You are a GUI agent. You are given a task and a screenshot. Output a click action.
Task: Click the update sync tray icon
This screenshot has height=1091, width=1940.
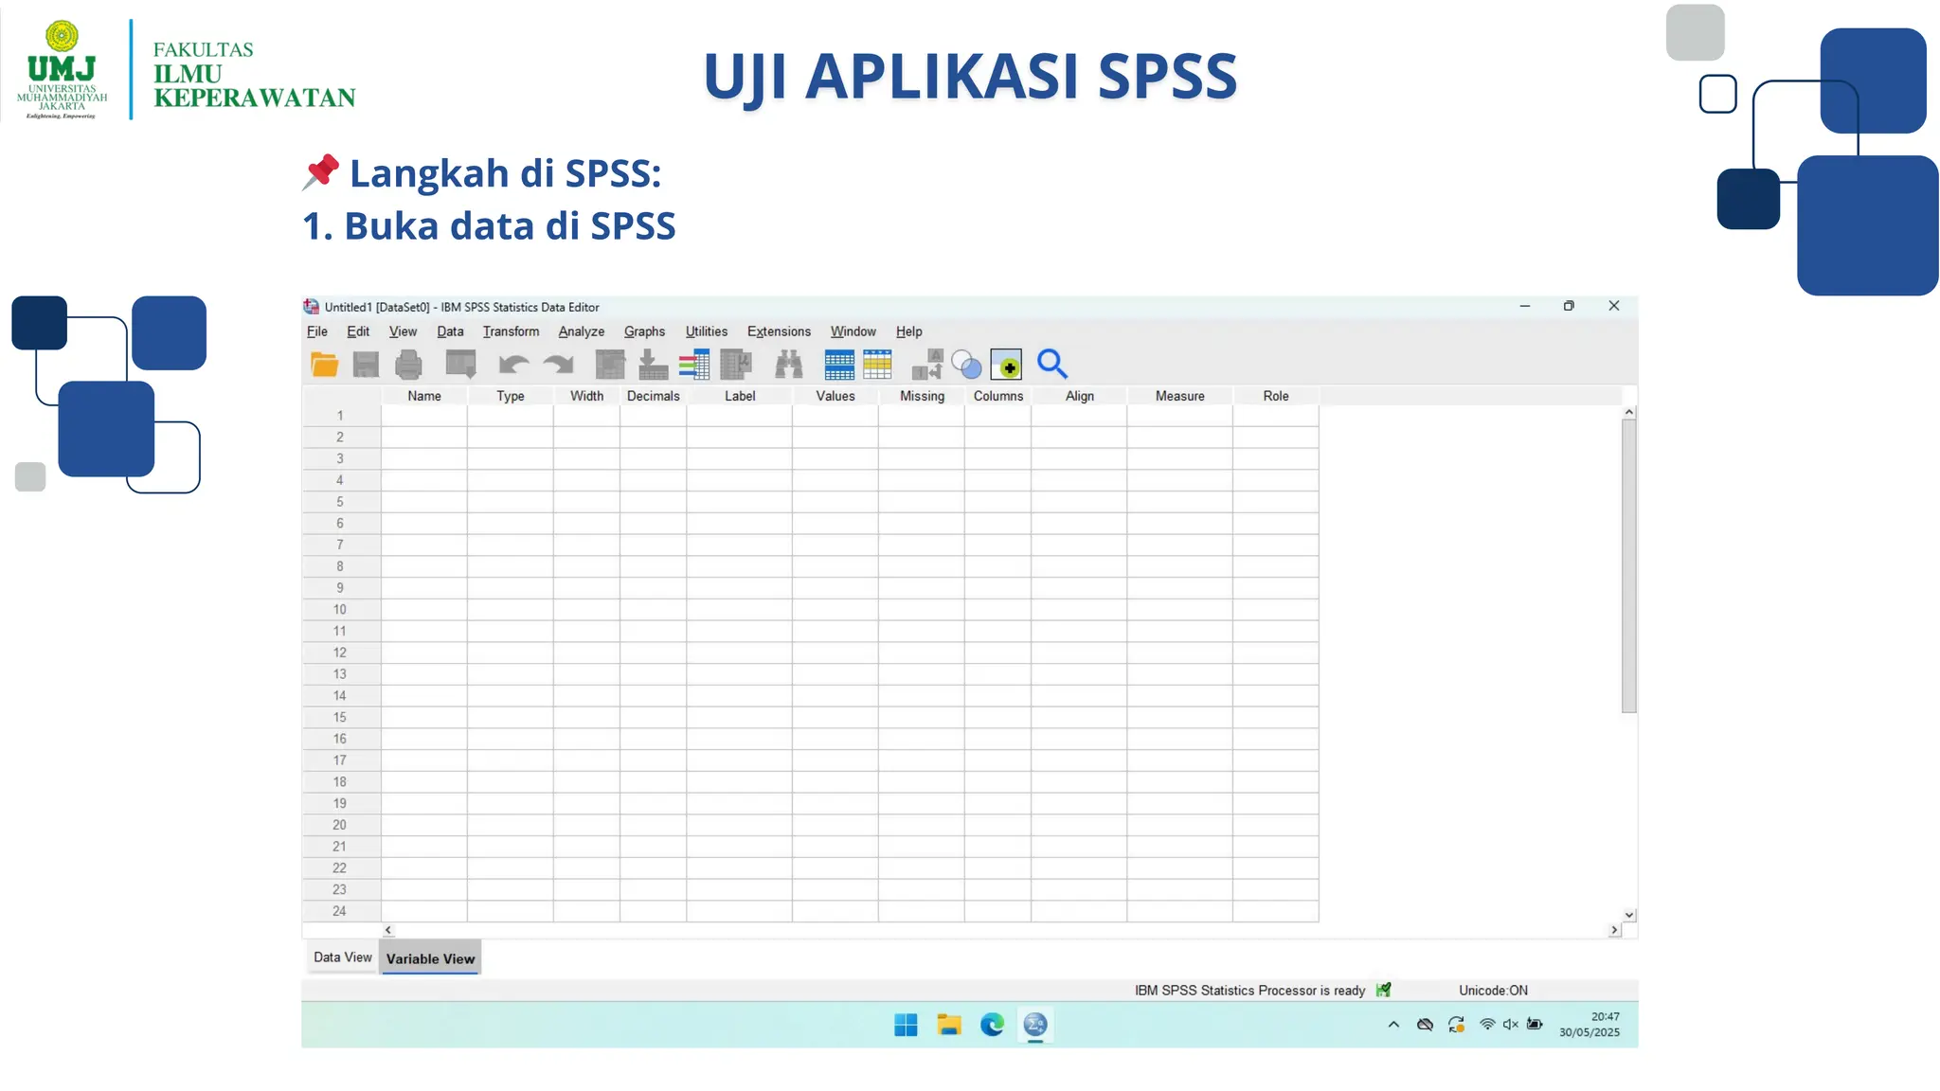[1457, 1025]
